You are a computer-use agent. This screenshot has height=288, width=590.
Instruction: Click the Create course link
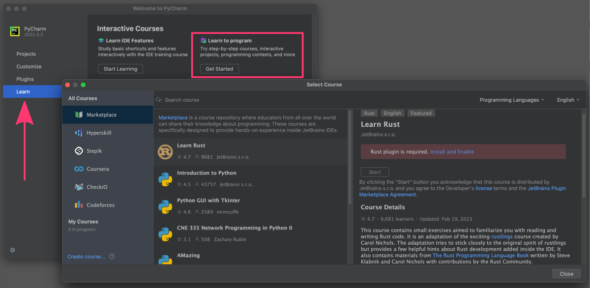point(87,257)
